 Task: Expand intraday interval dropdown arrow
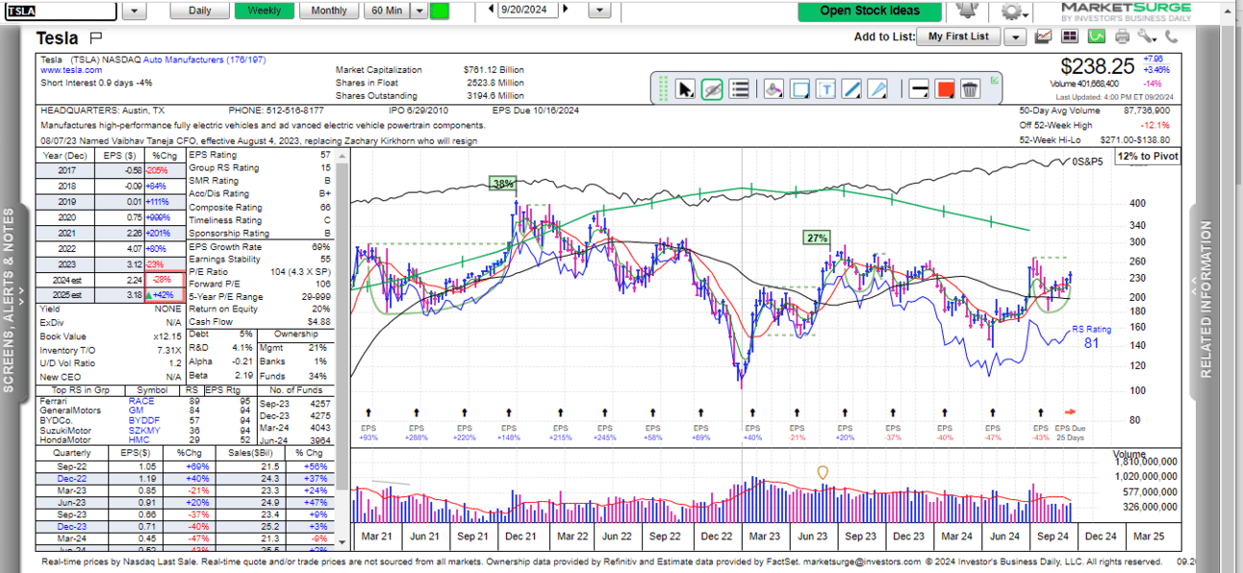[419, 11]
